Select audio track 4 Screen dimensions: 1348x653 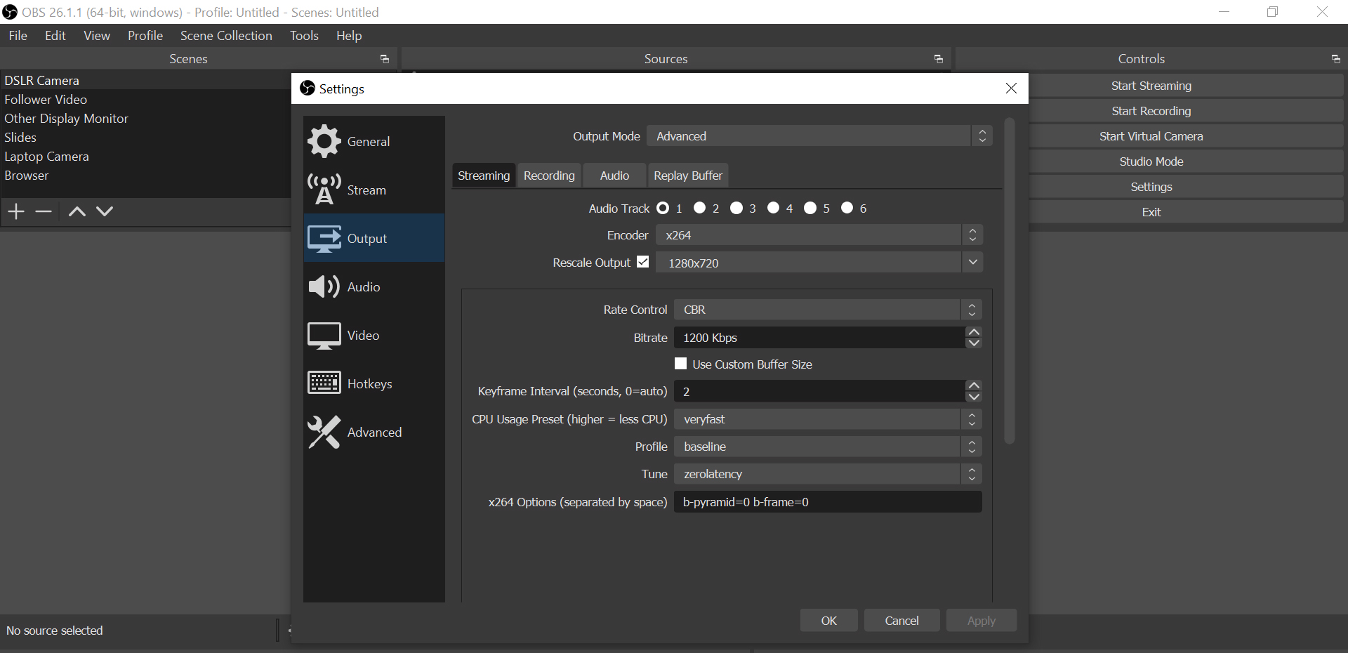773,208
